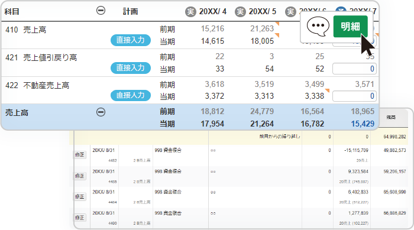
Task: Click value 14,615 in 410 当期 row
Action: (212, 41)
